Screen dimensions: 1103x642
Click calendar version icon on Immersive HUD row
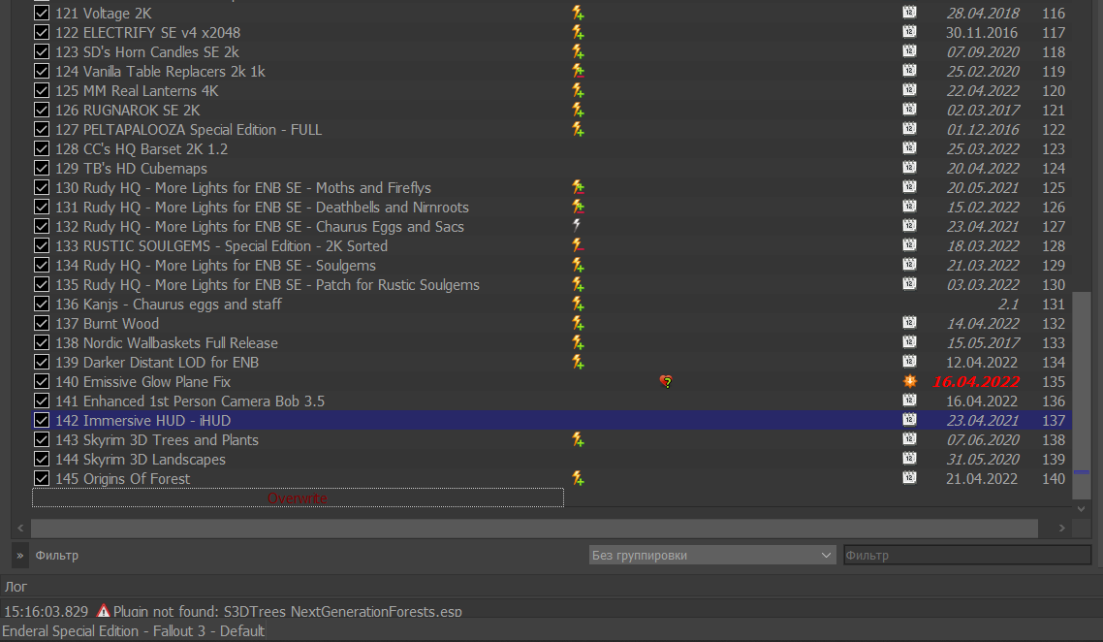point(909,419)
